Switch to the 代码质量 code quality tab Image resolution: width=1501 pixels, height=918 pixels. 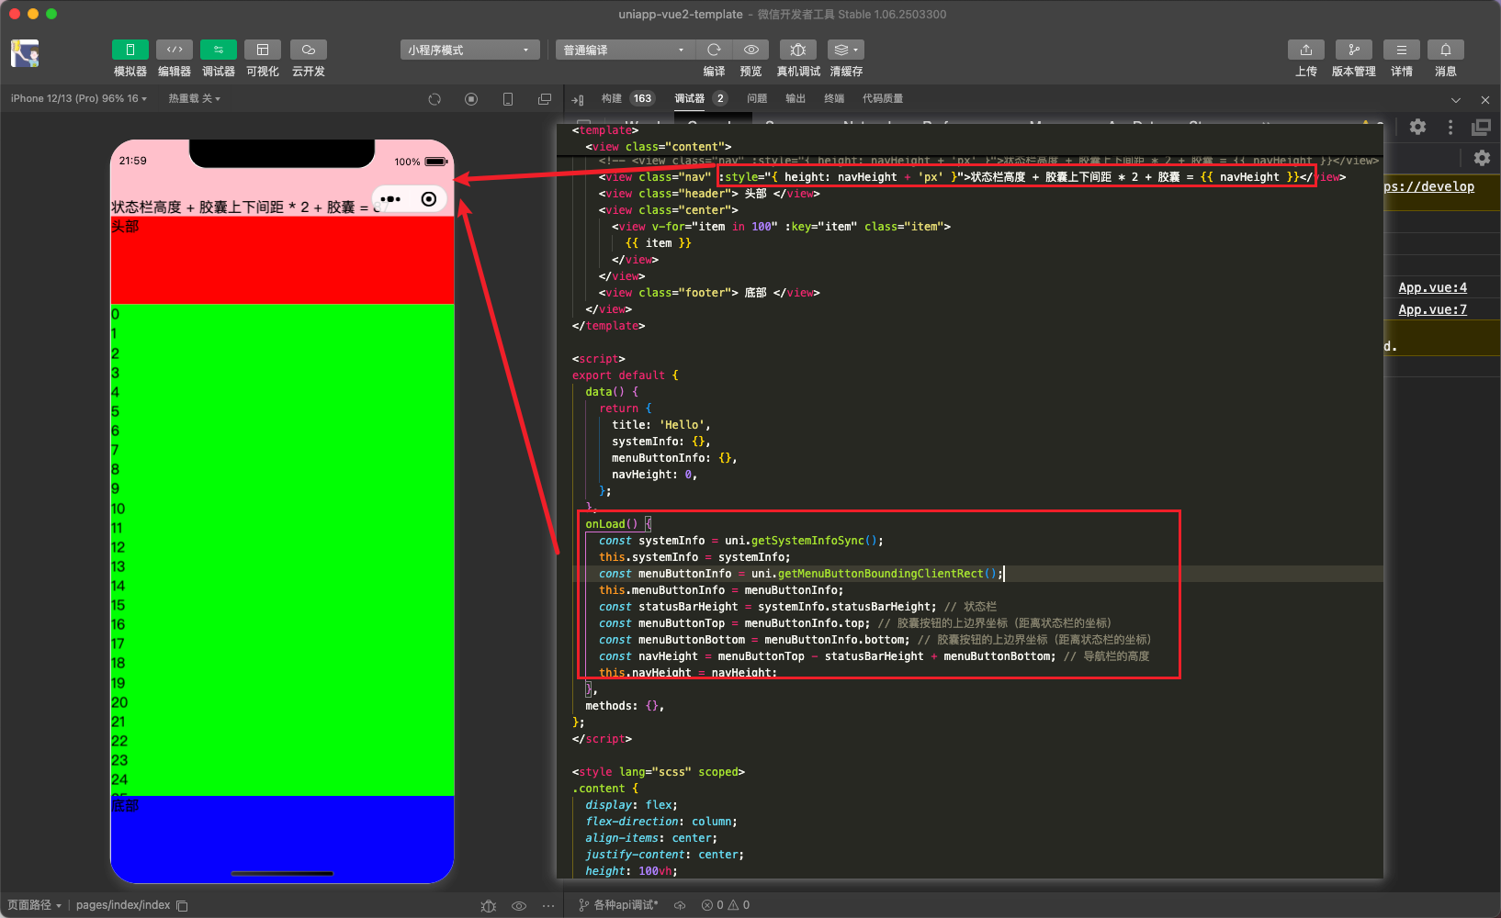coord(883,98)
